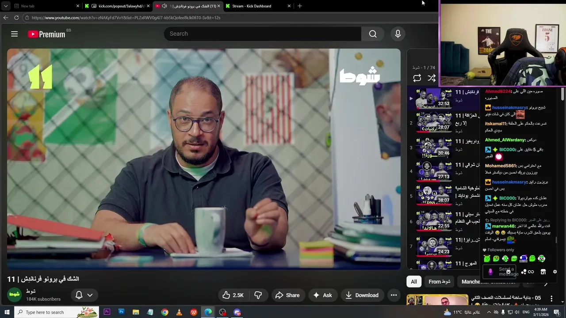Viewport: 566px width, 318px height.
Task: Focus the YouTube search box
Action: (x=263, y=34)
